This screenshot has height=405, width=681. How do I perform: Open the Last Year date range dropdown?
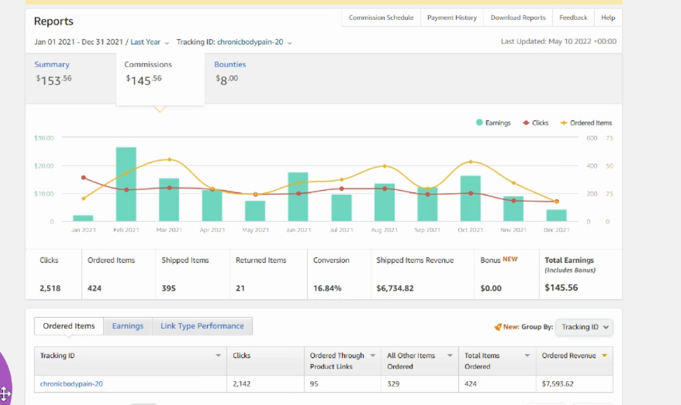150,42
